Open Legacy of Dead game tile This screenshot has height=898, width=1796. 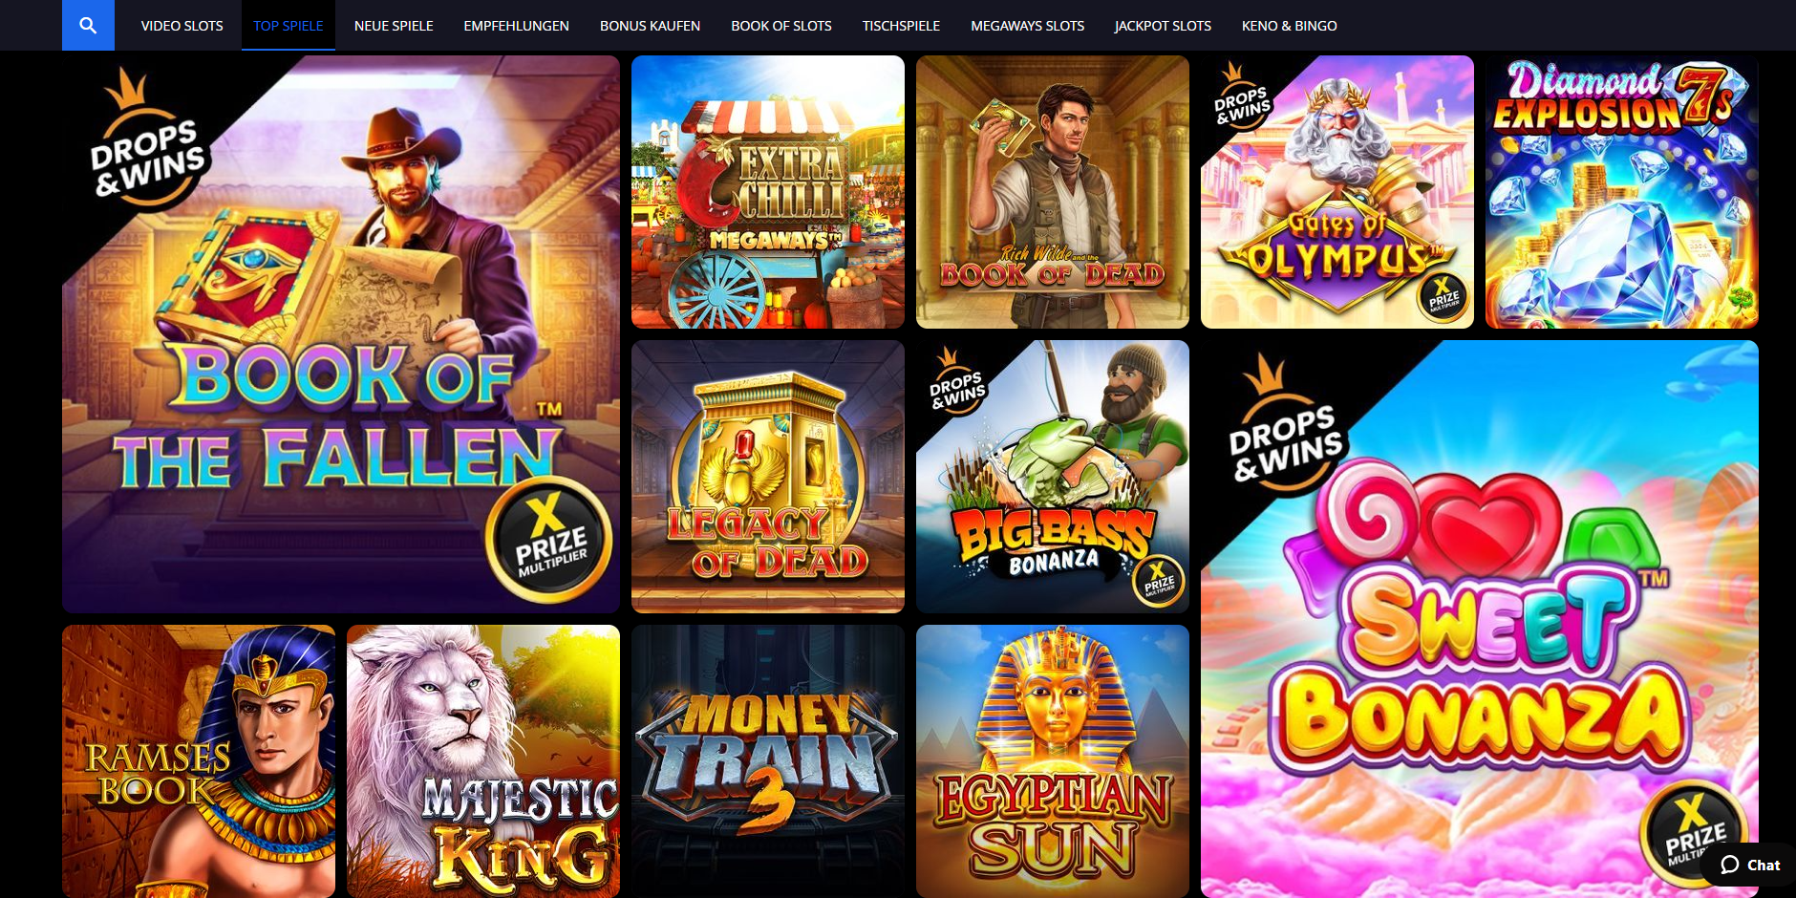tap(768, 477)
